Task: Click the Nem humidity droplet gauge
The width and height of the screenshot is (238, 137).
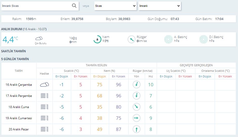Action: click(x=97, y=39)
